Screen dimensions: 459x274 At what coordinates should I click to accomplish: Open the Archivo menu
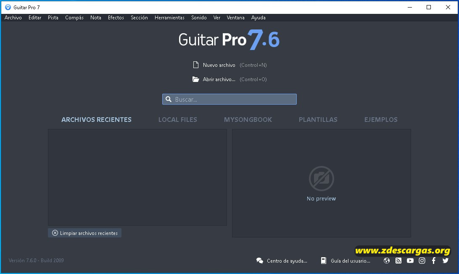click(x=13, y=18)
